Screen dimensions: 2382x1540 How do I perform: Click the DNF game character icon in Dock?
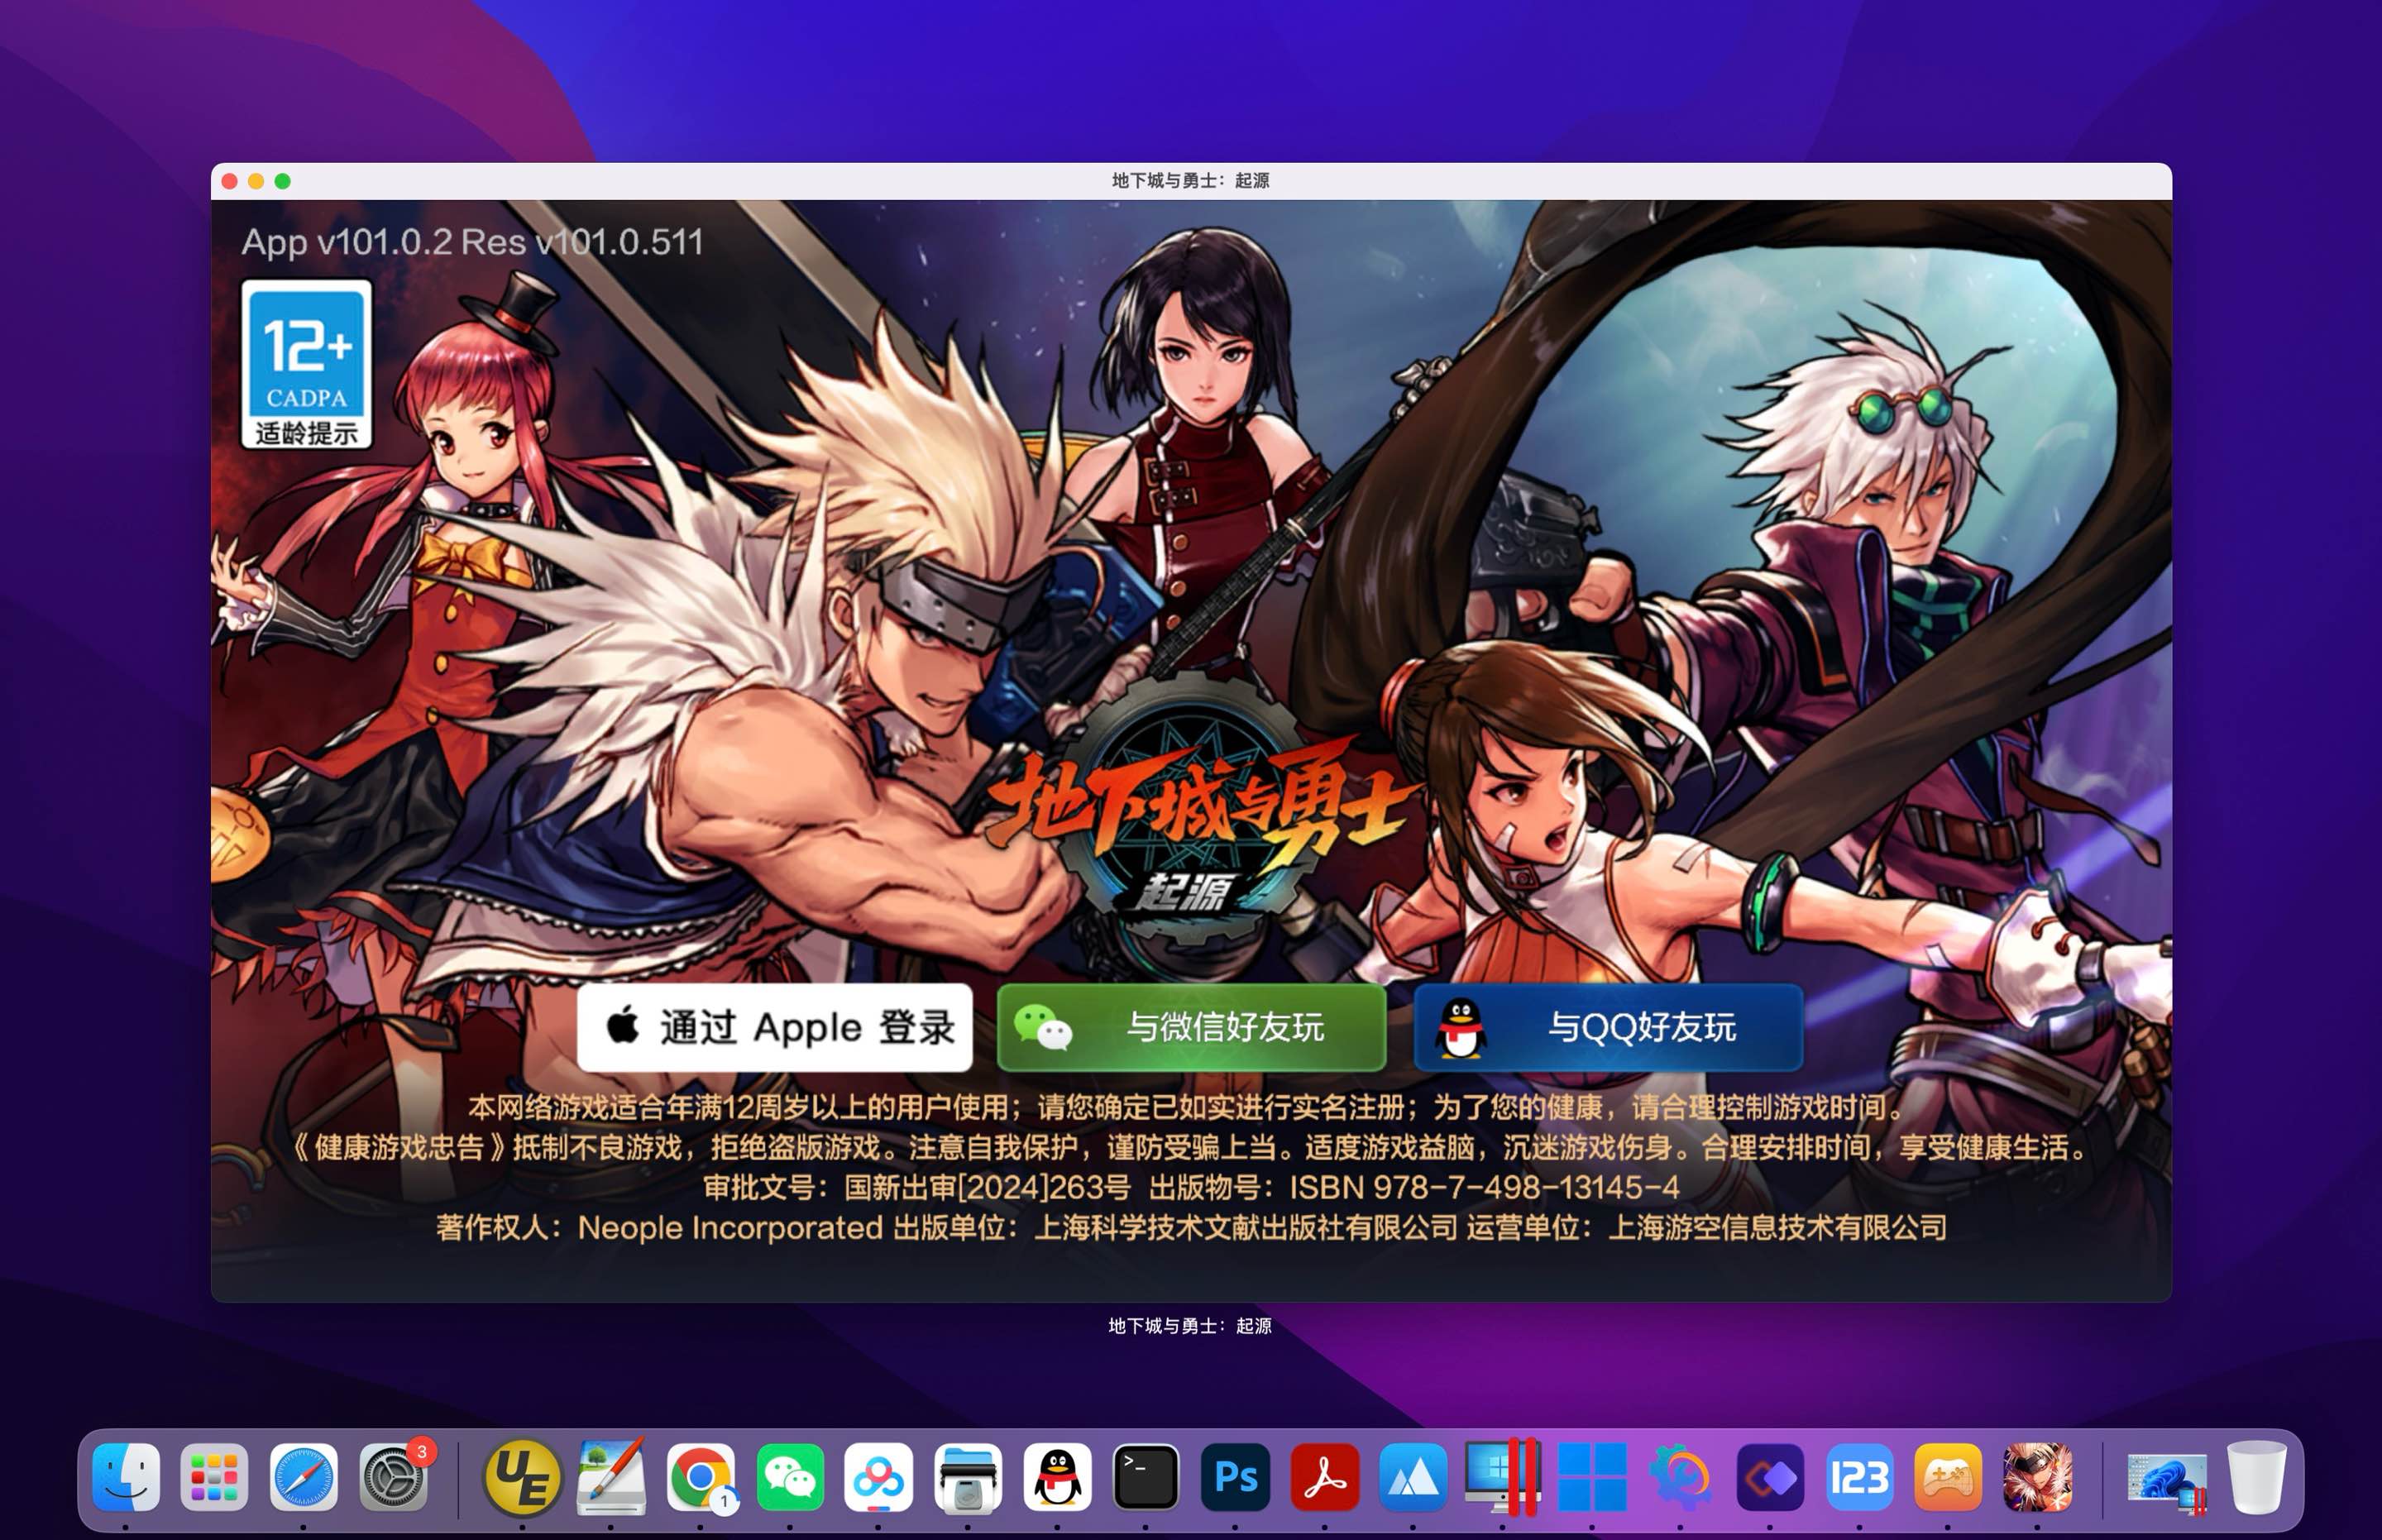[2037, 1477]
